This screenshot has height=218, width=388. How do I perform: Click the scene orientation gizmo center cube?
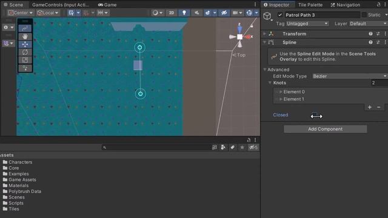click(x=239, y=37)
